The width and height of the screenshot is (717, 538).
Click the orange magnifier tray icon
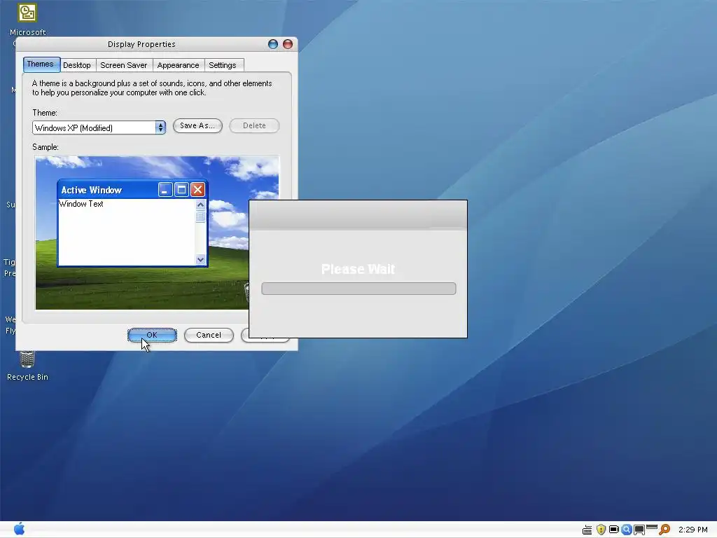(x=664, y=530)
